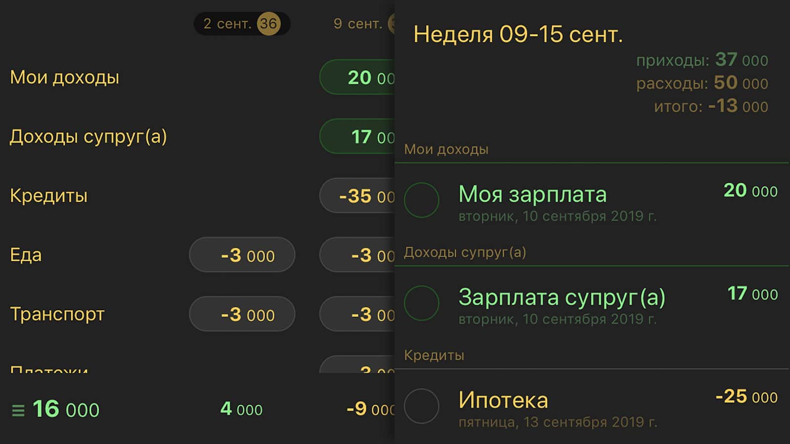
Task: Select the Транспорт category row label
Action: 57,314
